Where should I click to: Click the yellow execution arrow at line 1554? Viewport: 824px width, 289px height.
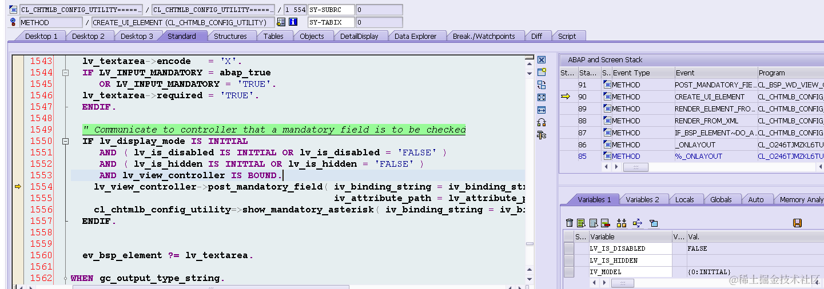(x=18, y=186)
